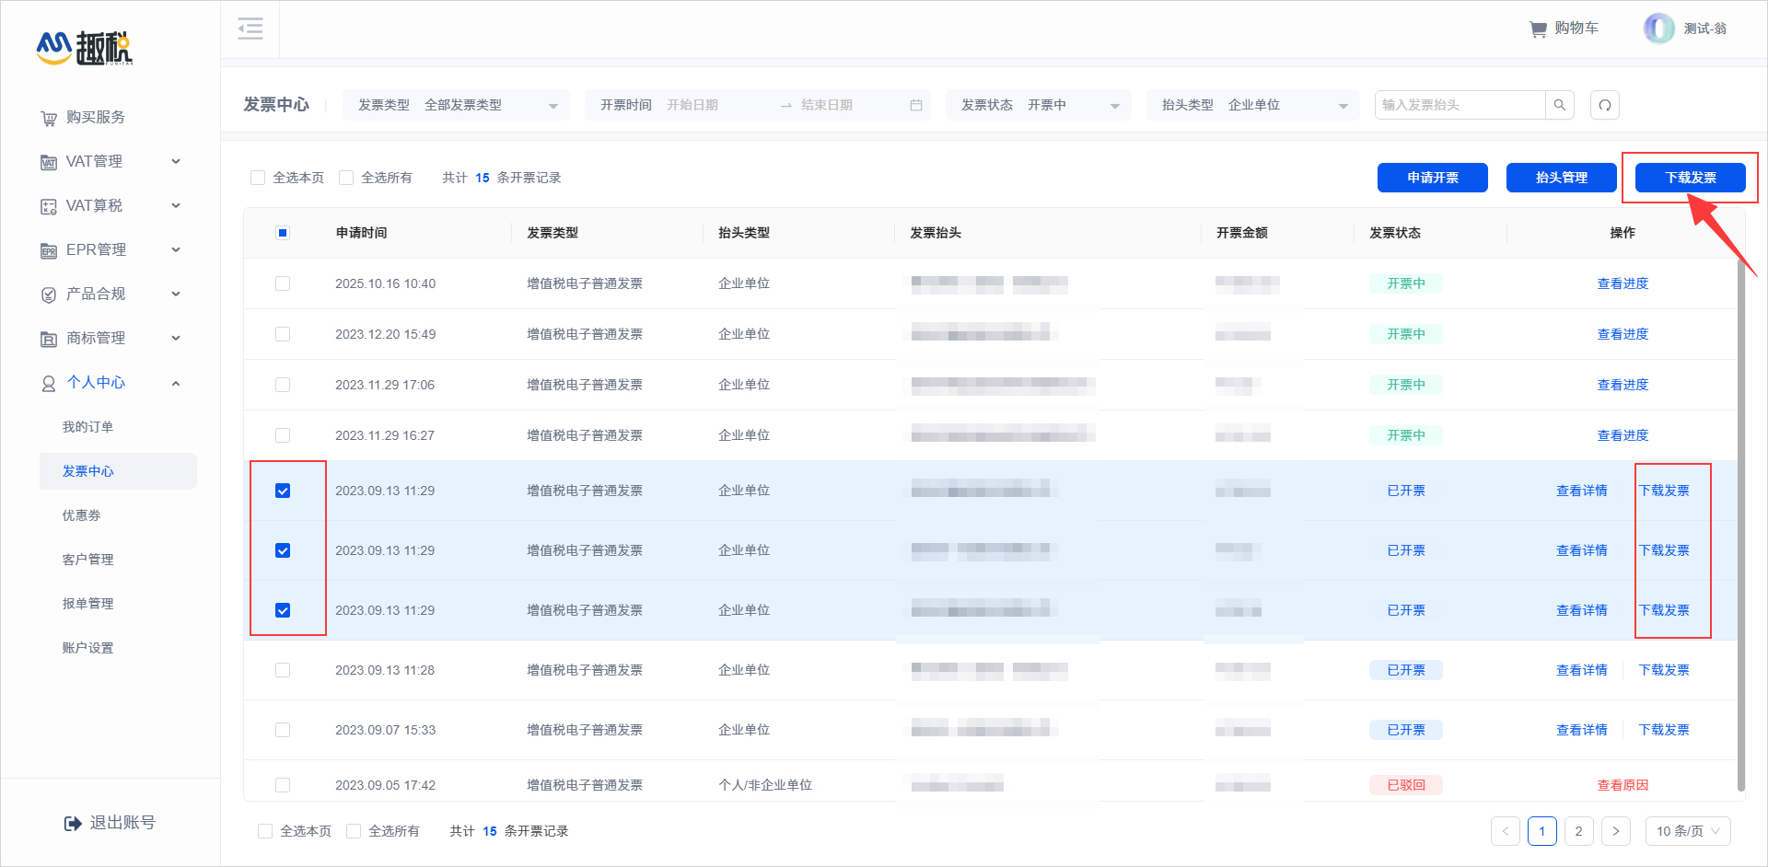Open 我的订单 from the sidebar
This screenshot has width=1768, height=867.
pos(87,426)
